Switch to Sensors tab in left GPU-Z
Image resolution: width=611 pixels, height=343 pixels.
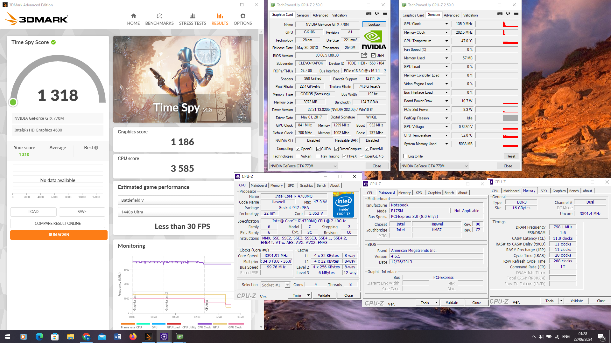pyautogui.click(x=303, y=15)
